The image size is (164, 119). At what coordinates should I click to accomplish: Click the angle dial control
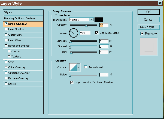[73, 33]
